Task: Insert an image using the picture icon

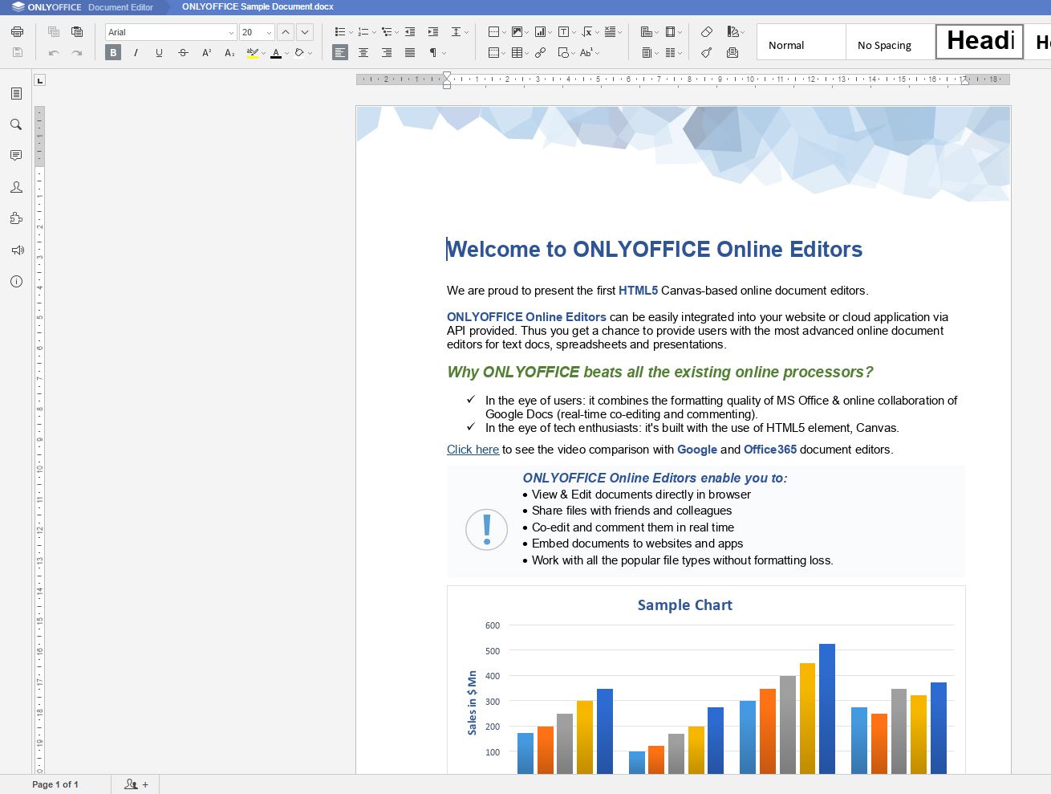Action: (517, 32)
